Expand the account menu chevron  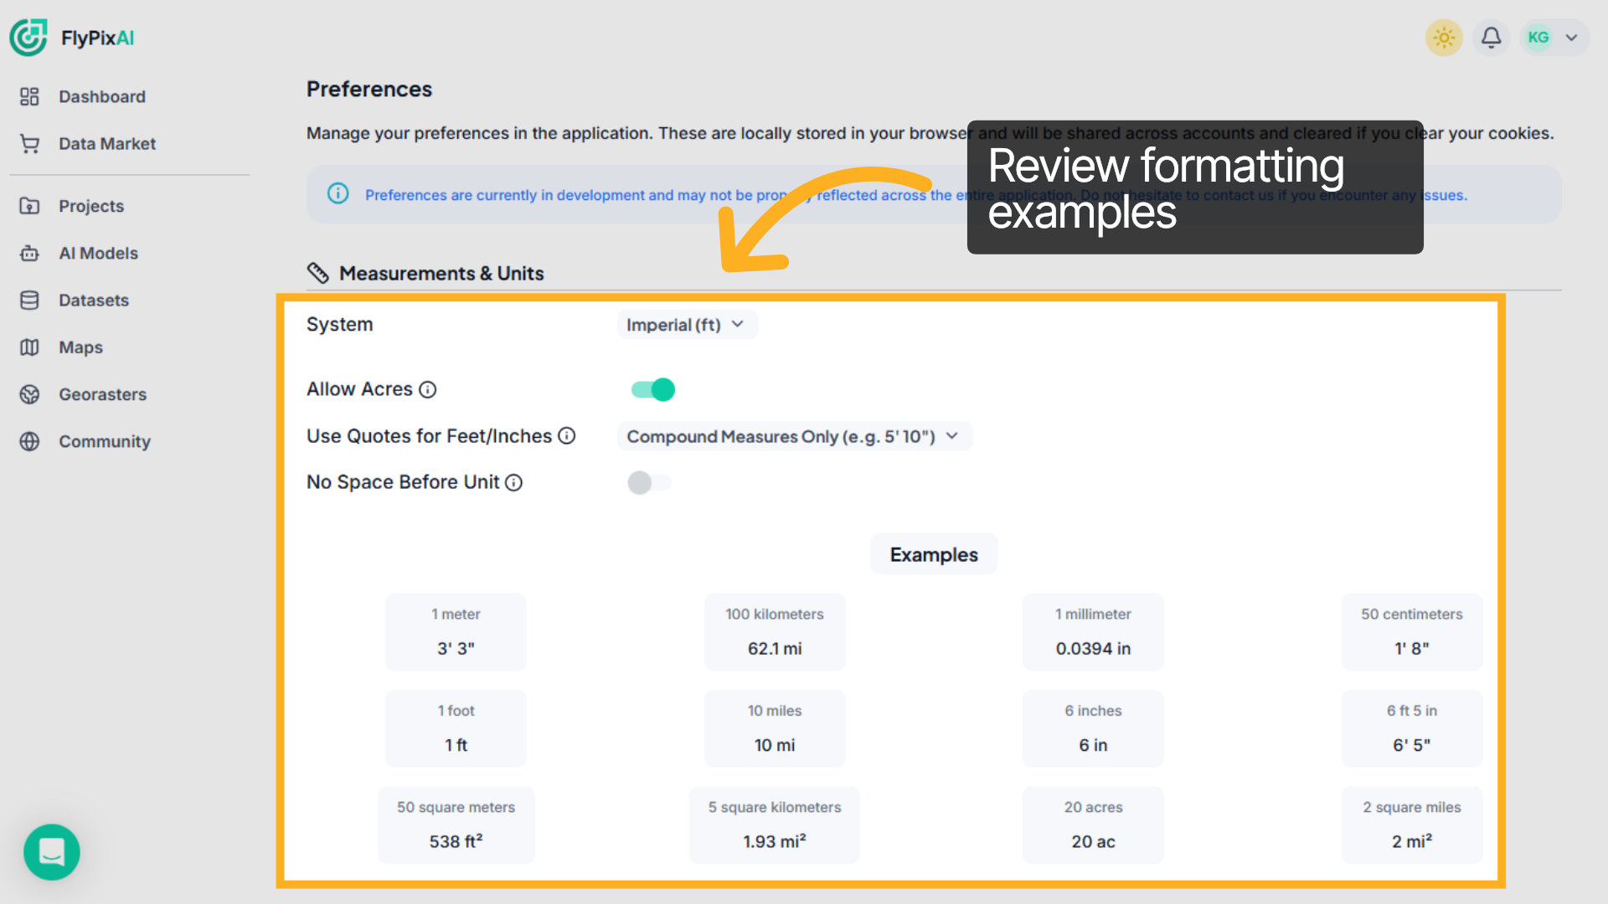tap(1572, 38)
